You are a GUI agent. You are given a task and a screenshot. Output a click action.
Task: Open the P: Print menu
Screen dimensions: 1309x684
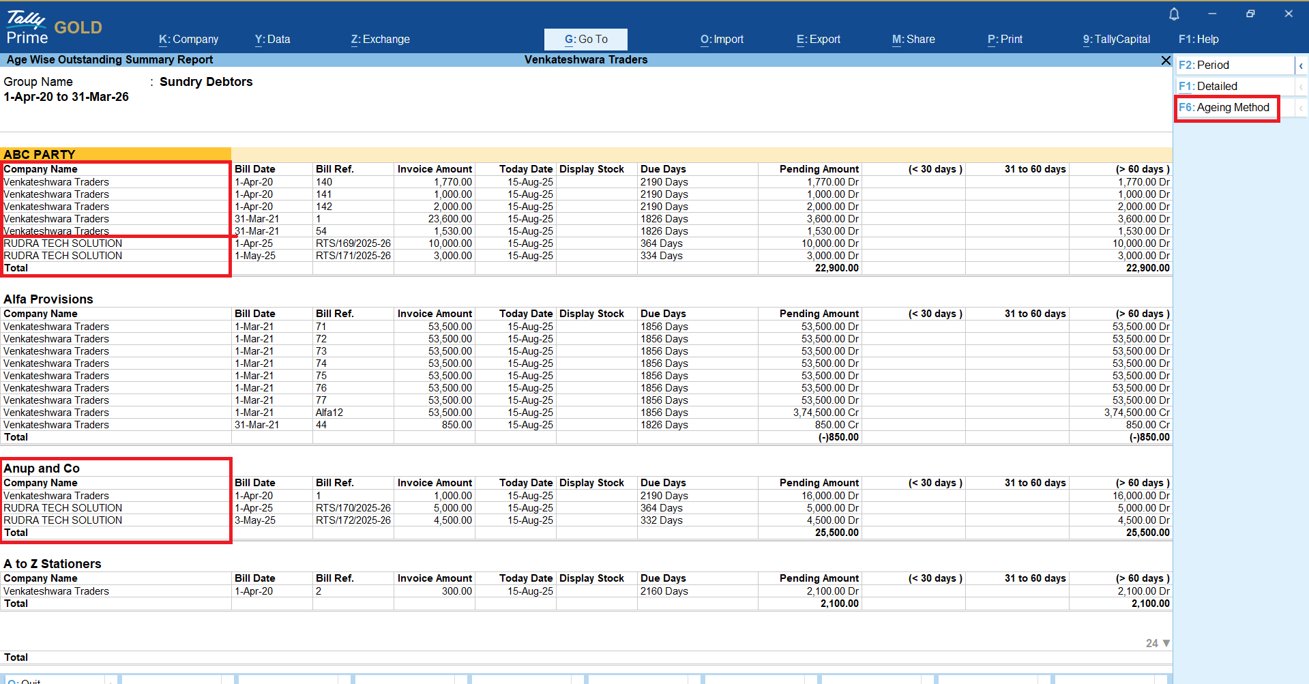point(1005,40)
